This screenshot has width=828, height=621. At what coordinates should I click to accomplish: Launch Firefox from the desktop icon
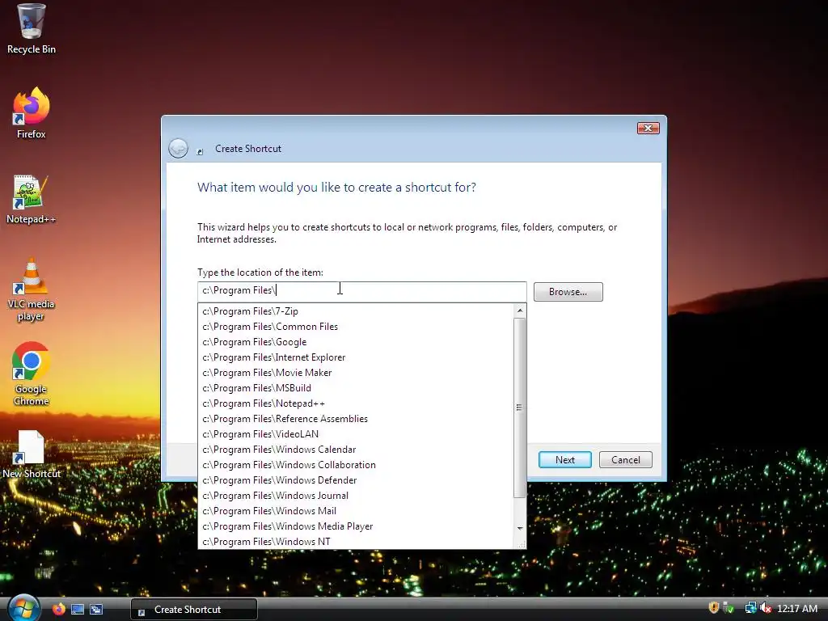pyautogui.click(x=32, y=113)
